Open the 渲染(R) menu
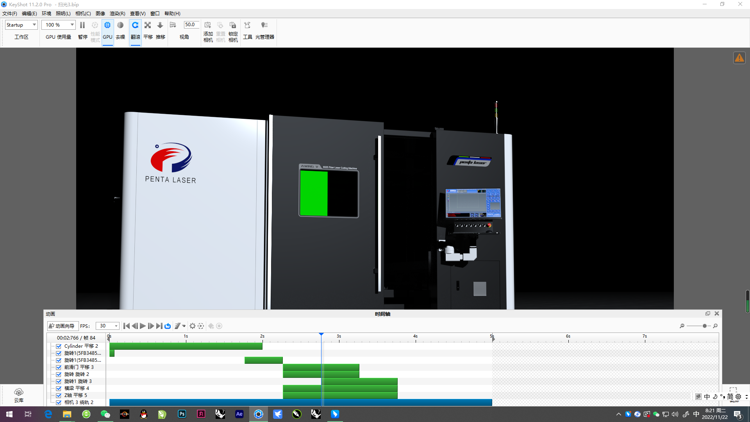Image resolution: width=750 pixels, height=422 pixels. click(118, 13)
